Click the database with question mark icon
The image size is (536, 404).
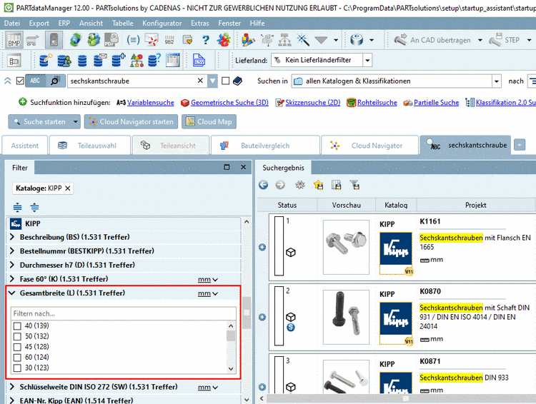(x=154, y=61)
